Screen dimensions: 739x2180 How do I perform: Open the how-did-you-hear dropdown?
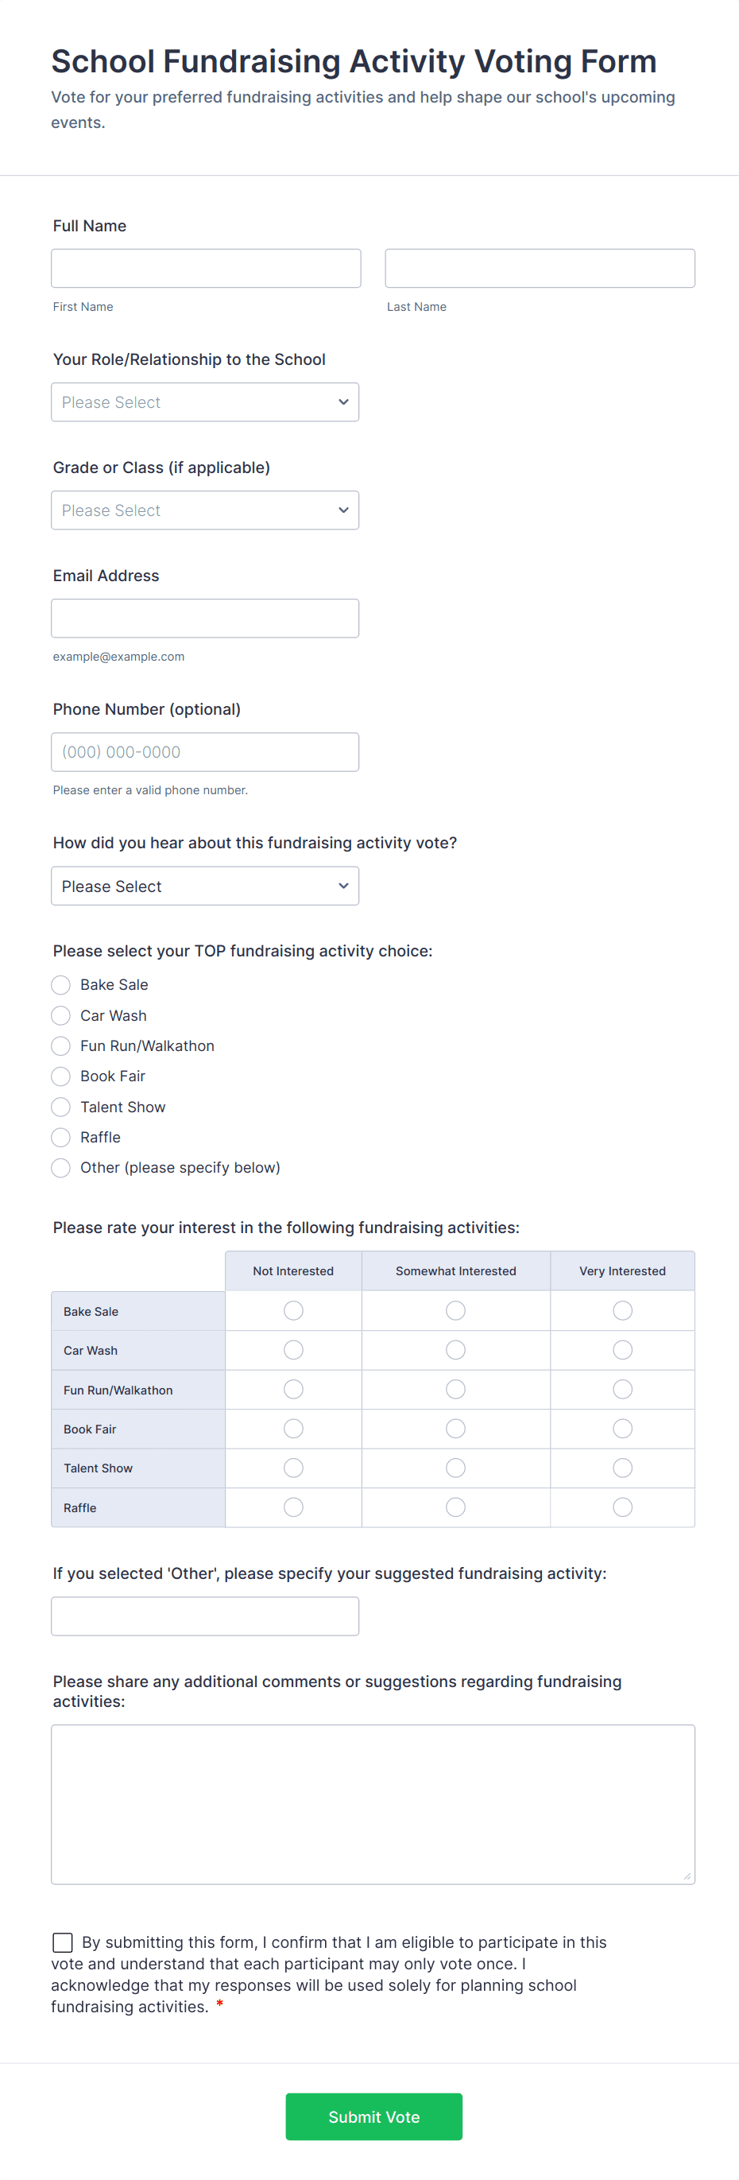(x=205, y=885)
